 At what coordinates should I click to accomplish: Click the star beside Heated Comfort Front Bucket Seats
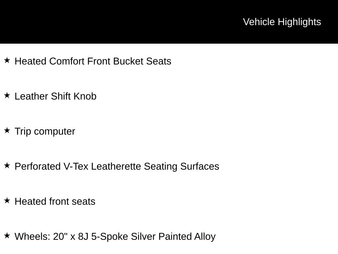click(7, 60)
